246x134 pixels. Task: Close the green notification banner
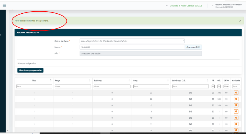point(240,21)
